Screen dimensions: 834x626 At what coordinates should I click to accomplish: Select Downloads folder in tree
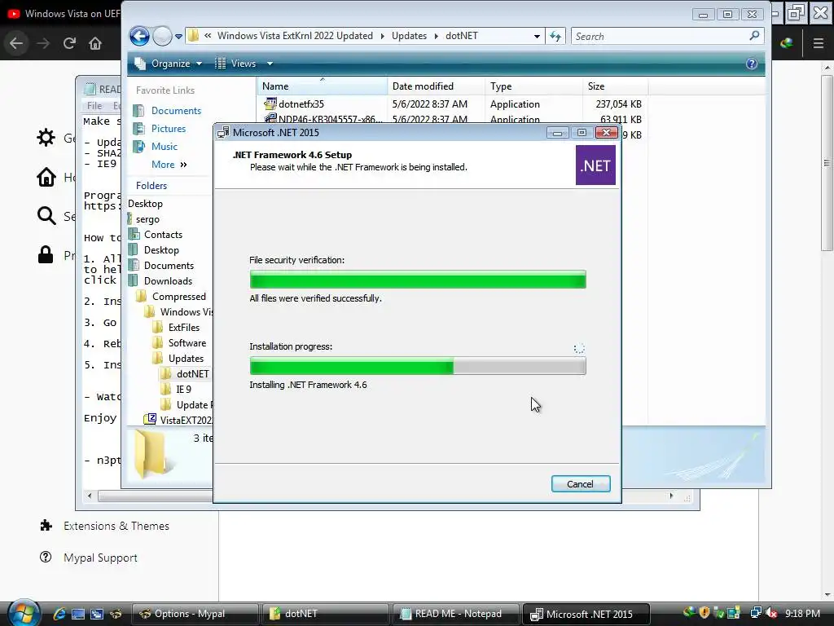point(168,281)
